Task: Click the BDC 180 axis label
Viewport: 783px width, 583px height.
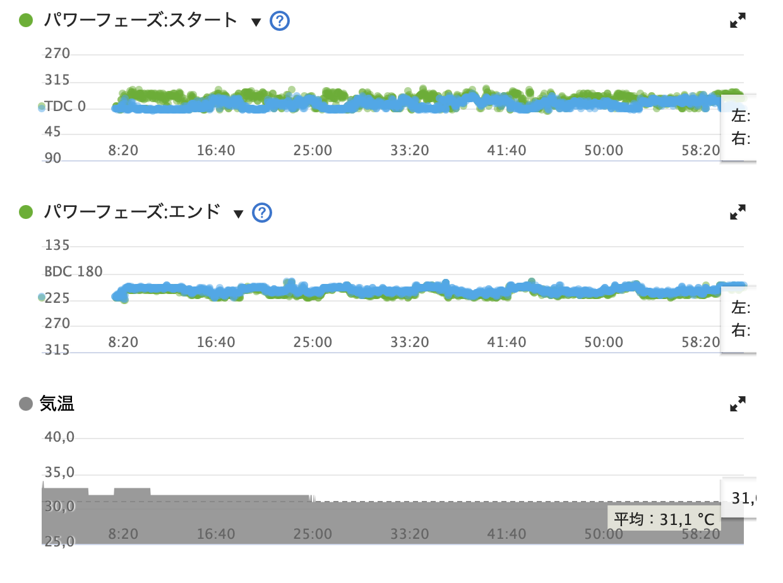Action: [x=73, y=272]
